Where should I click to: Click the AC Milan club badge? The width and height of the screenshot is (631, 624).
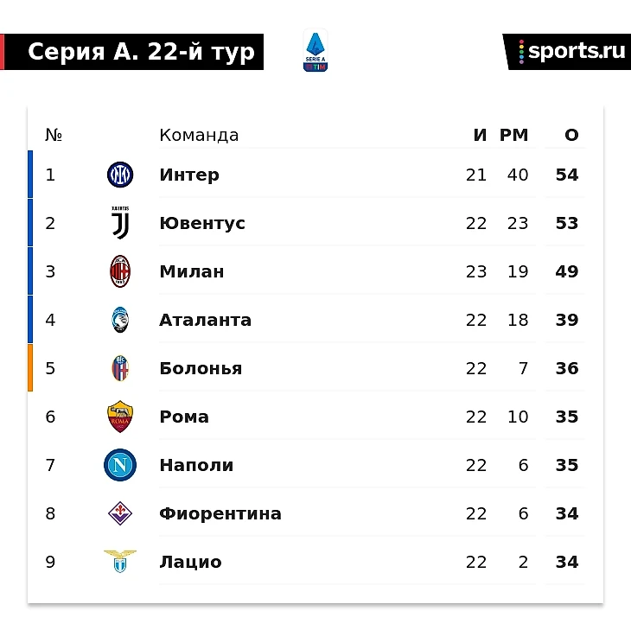click(x=120, y=271)
